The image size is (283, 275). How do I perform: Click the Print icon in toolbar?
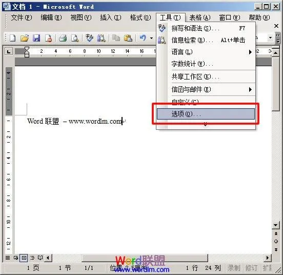[x=63, y=38]
